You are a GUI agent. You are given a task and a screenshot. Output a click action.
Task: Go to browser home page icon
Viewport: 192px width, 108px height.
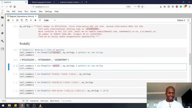point(15,7)
